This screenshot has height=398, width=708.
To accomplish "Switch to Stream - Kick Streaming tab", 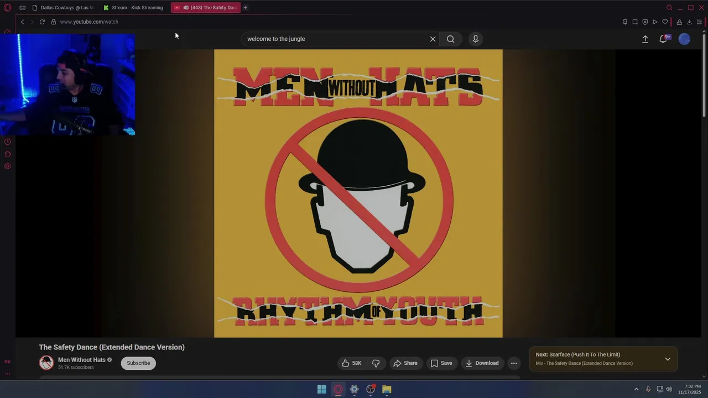I will (133, 8).
